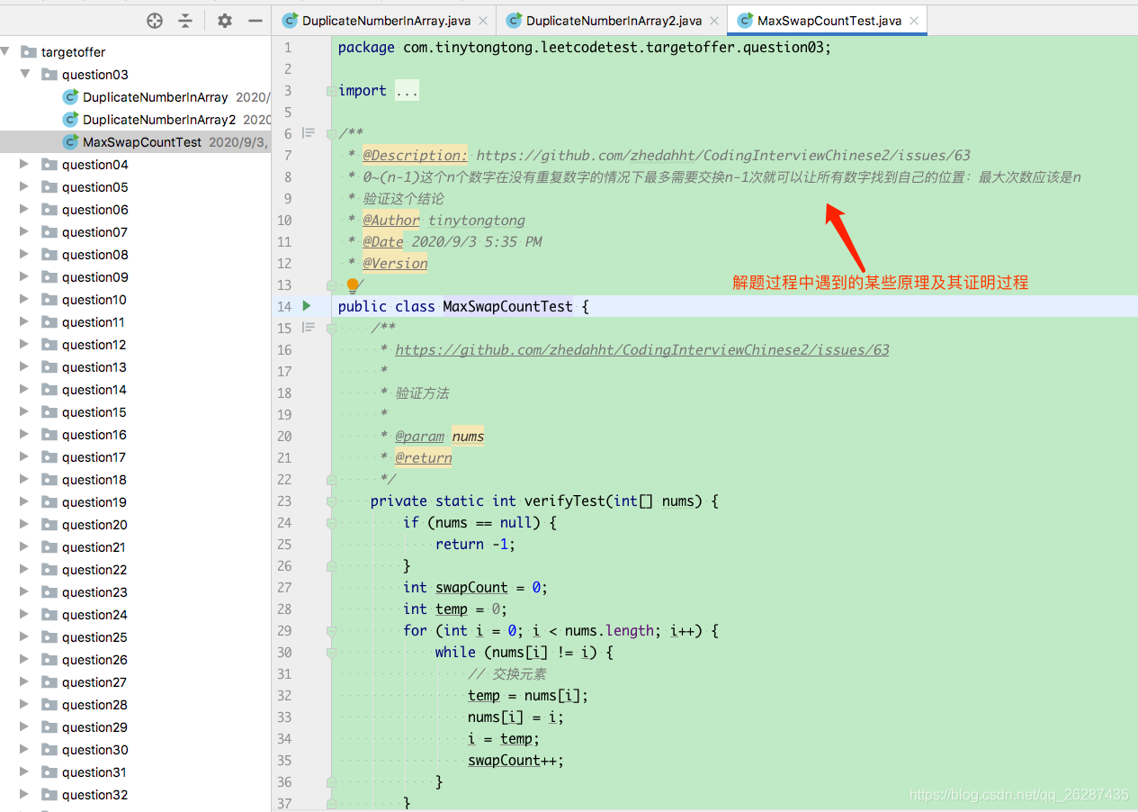This screenshot has height=812, width=1138.
Task: Select the question23 folder
Action: click(94, 592)
